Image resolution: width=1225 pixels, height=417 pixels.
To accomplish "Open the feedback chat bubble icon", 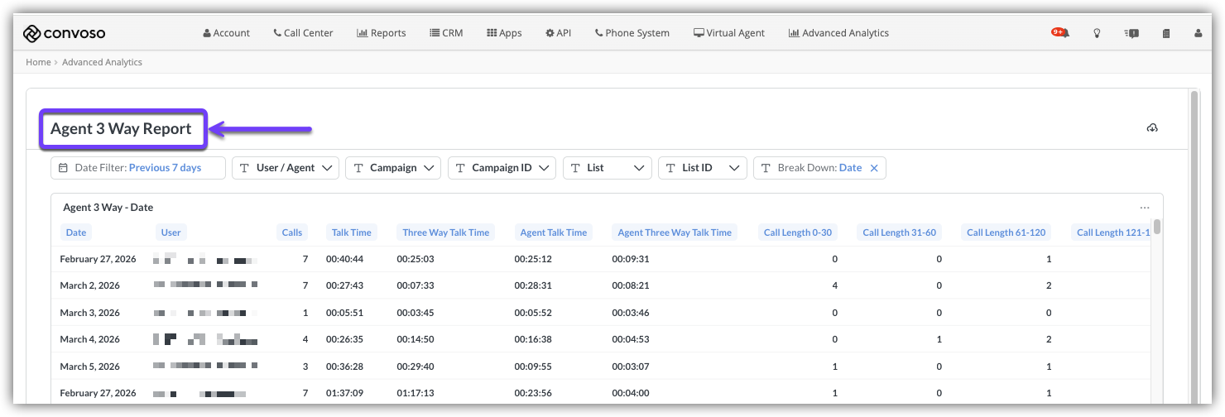I will [x=1131, y=33].
